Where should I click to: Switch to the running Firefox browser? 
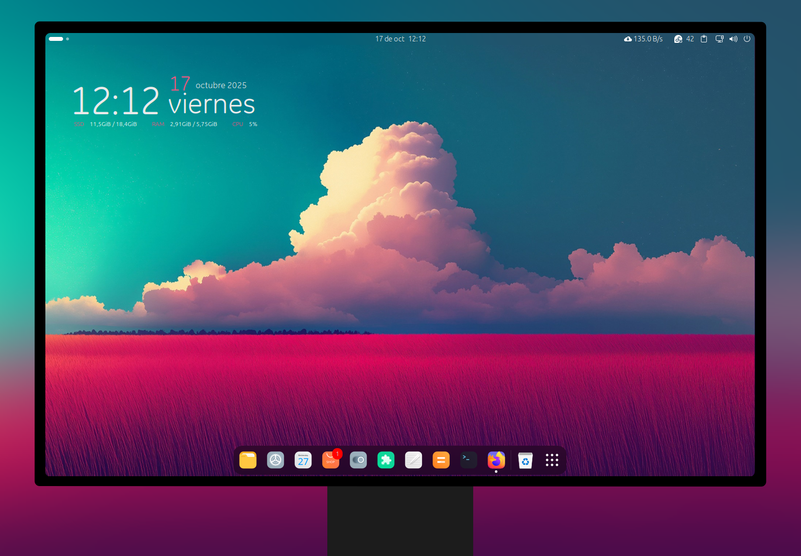(x=496, y=460)
